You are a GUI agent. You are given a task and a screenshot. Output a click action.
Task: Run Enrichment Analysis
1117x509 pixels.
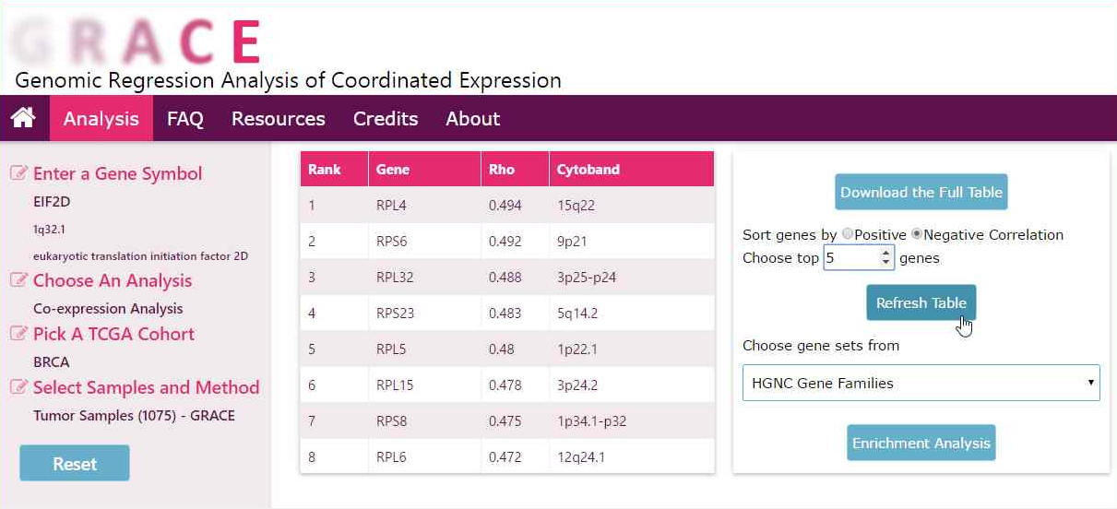921,444
